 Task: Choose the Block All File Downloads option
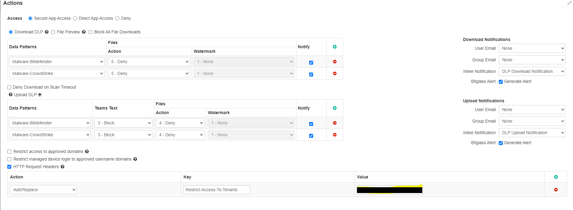[x=90, y=32]
